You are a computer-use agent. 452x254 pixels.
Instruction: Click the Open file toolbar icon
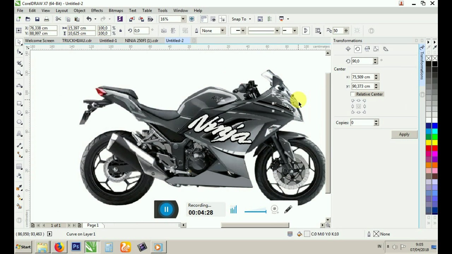click(28, 19)
